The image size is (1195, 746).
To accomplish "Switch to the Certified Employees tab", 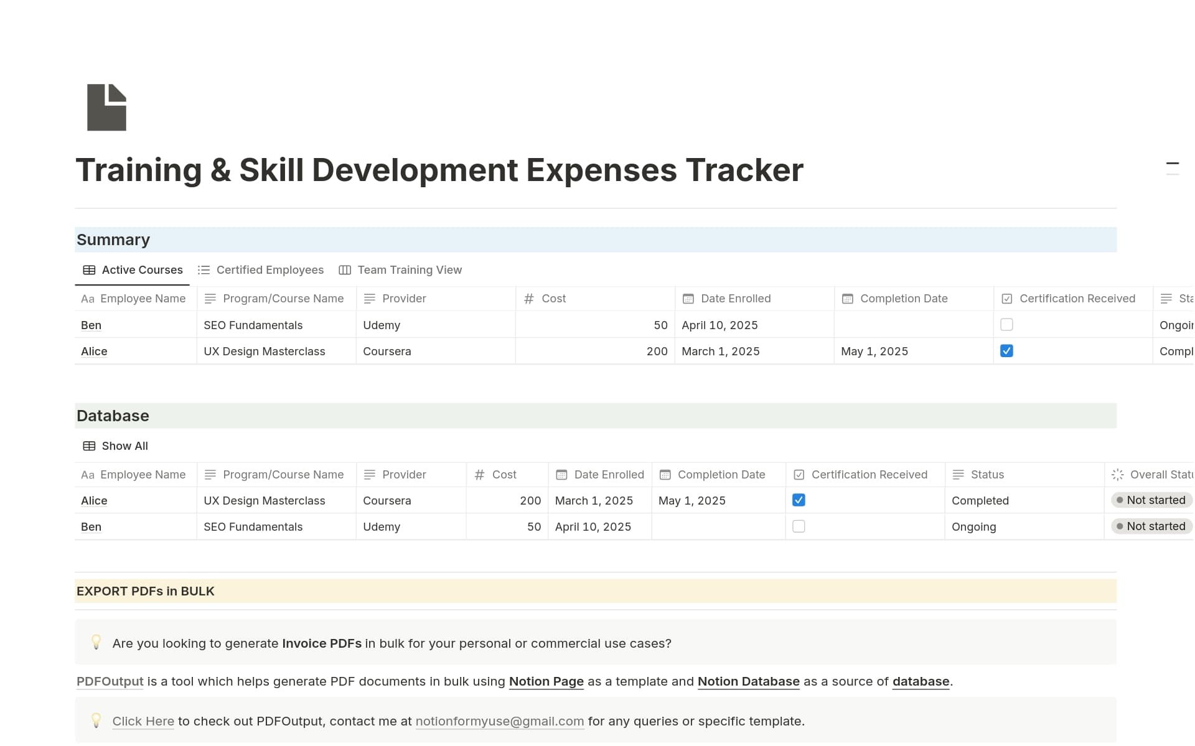I will pyautogui.click(x=269, y=269).
